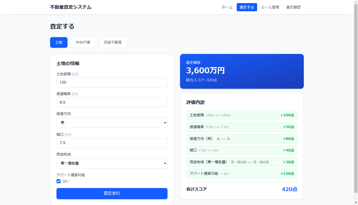Select the 査定する navigation item
This screenshot has height=205, width=358.
click(247, 7)
